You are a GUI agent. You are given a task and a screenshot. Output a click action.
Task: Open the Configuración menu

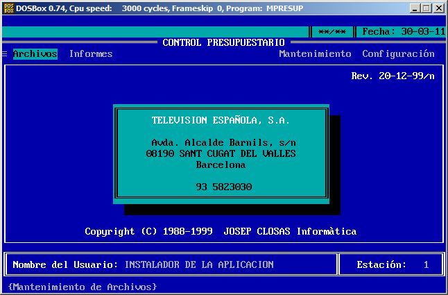pyautogui.click(x=398, y=54)
